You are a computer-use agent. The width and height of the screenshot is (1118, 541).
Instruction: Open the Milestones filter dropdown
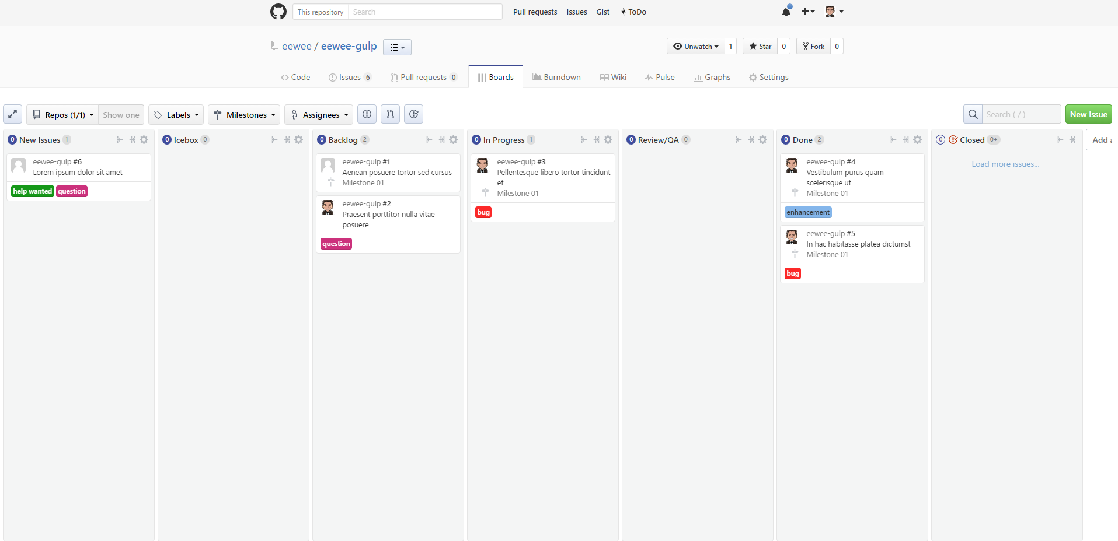click(243, 114)
